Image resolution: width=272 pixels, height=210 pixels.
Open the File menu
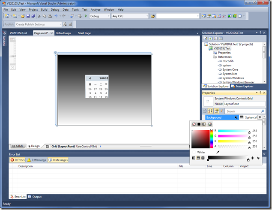click(x=6, y=10)
